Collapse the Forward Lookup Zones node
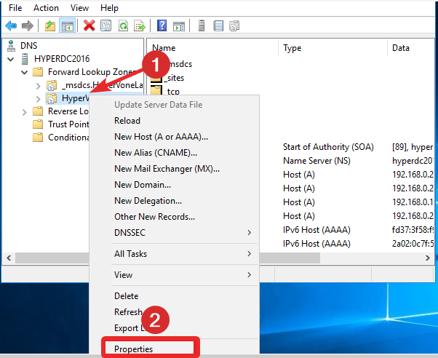The width and height of the screenshot is (438, 358). click(25, 72)
